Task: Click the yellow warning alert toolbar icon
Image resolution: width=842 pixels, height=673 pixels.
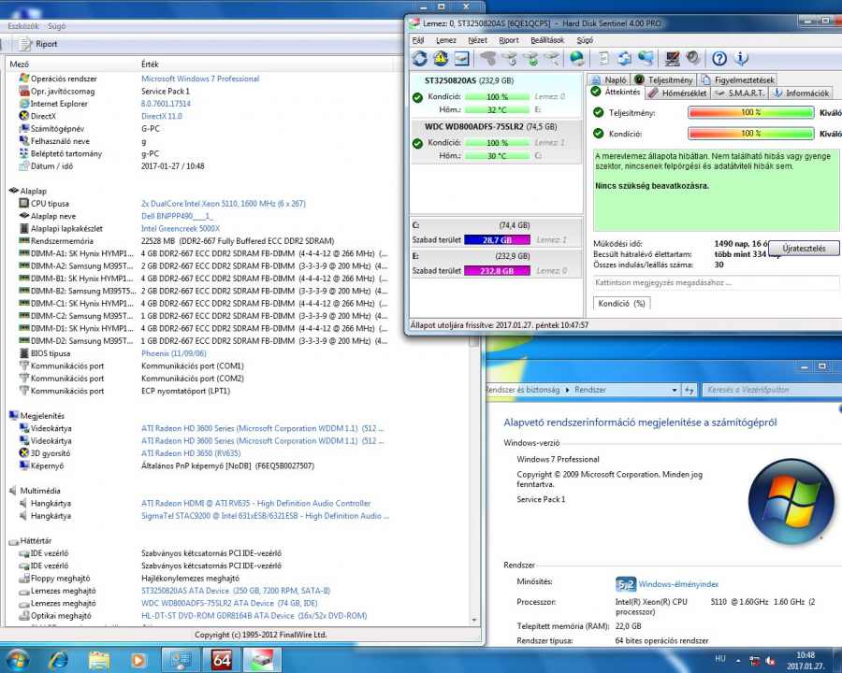Action: click(441, 58)
